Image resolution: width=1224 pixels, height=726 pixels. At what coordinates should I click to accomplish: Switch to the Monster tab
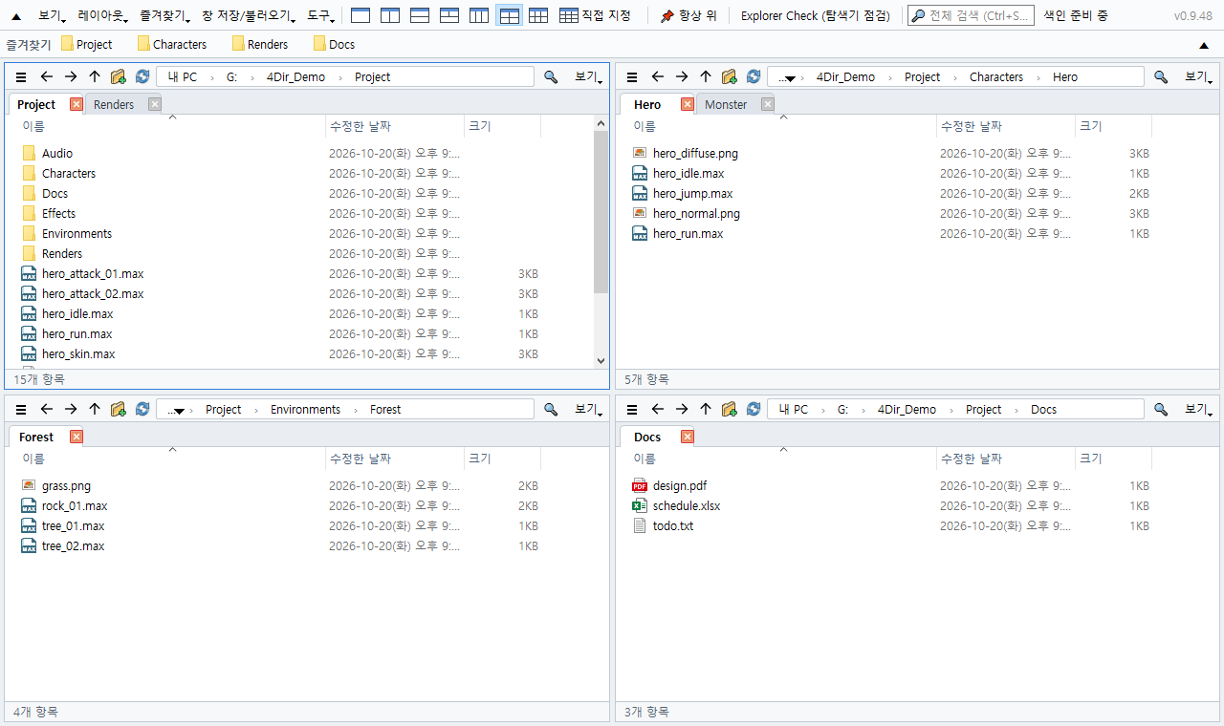click(x=726, y=104)
